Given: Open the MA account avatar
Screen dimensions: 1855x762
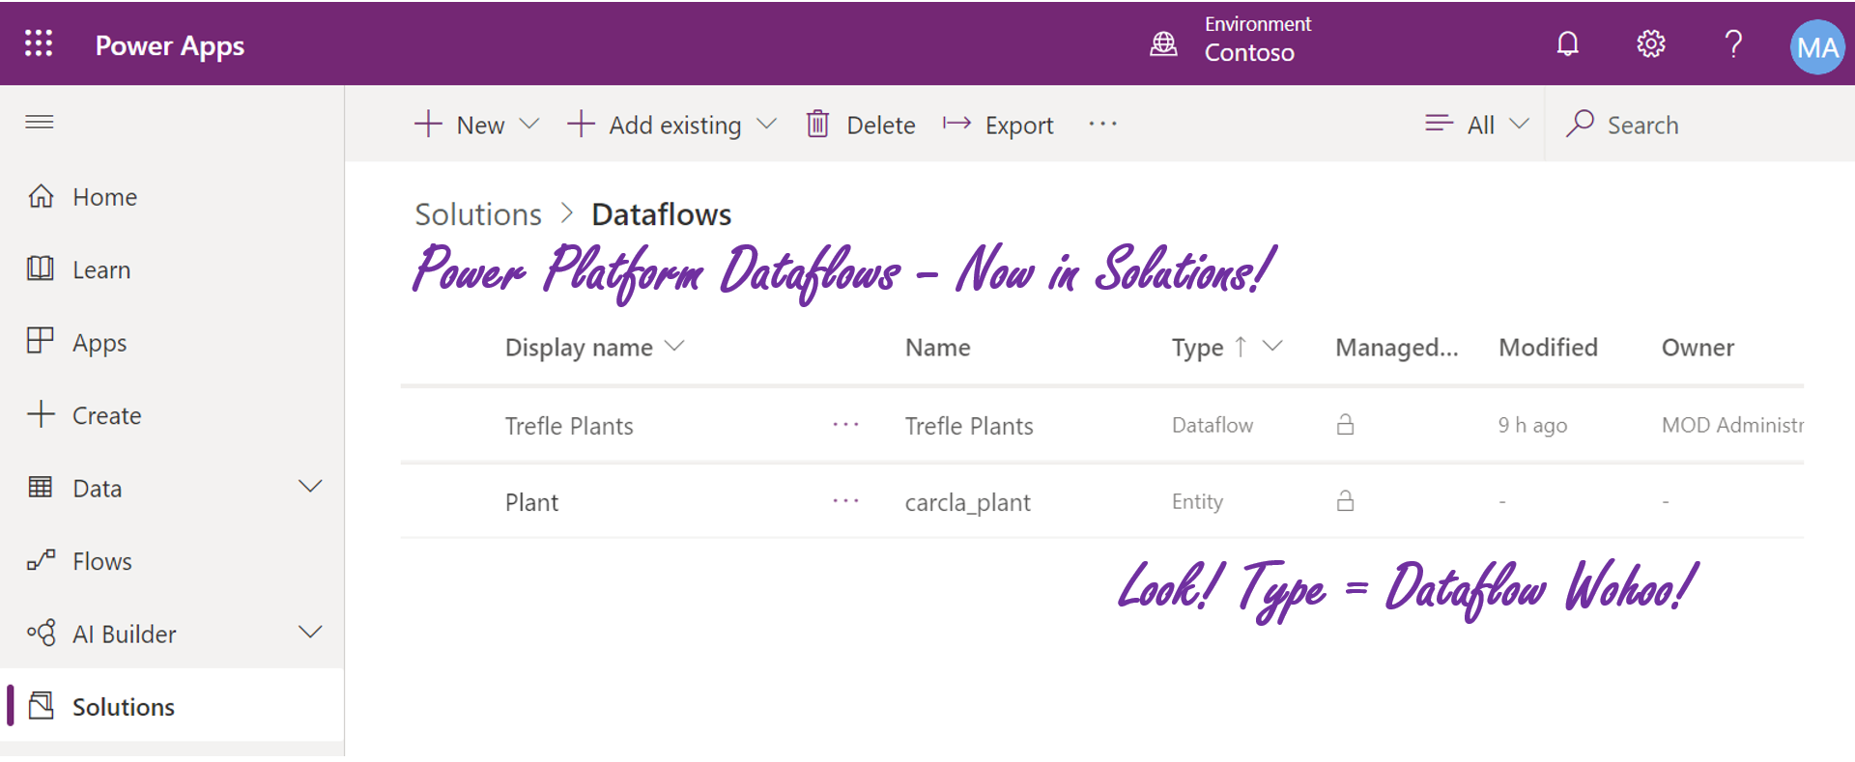Looking at the screenshot, I should coord(1816,46).
